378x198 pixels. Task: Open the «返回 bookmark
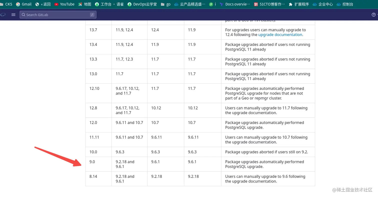click(x=43, y=4)
